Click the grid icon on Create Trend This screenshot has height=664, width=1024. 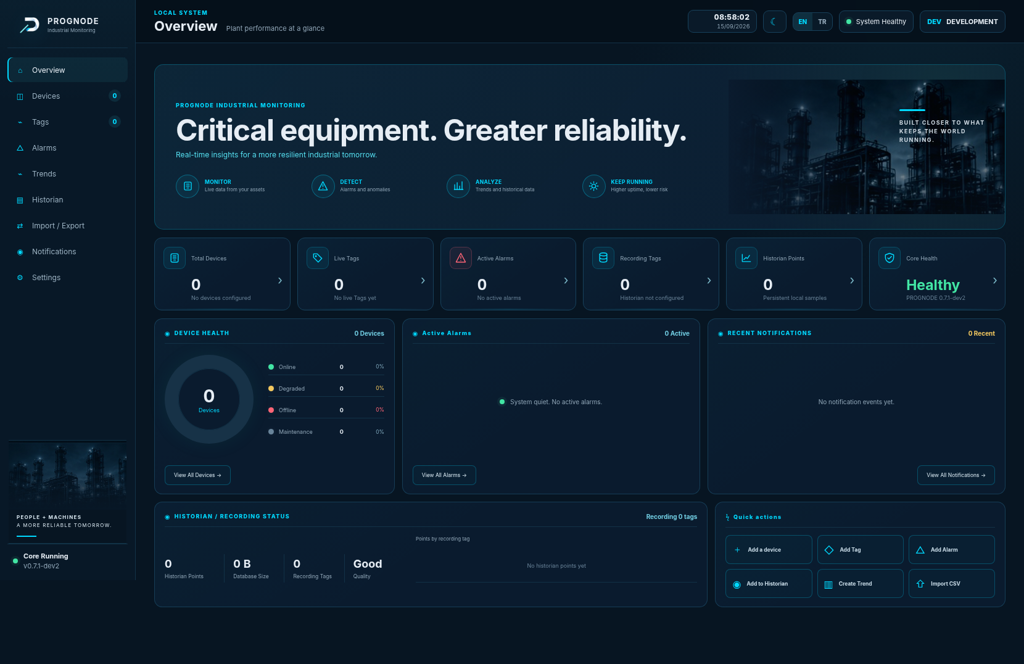828,584
